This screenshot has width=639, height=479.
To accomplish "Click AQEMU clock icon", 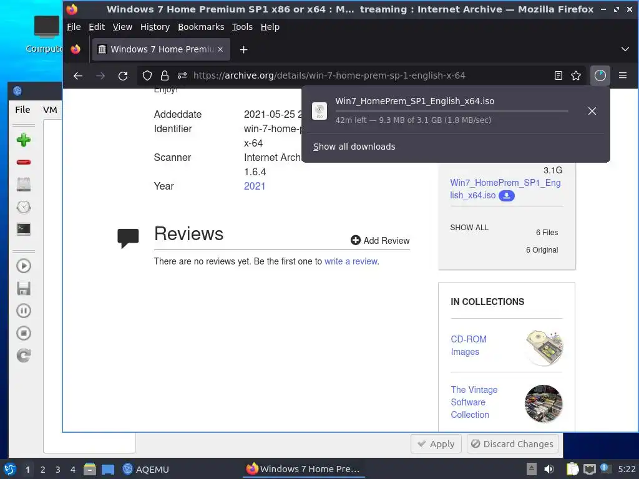I will tap(24, 207).
